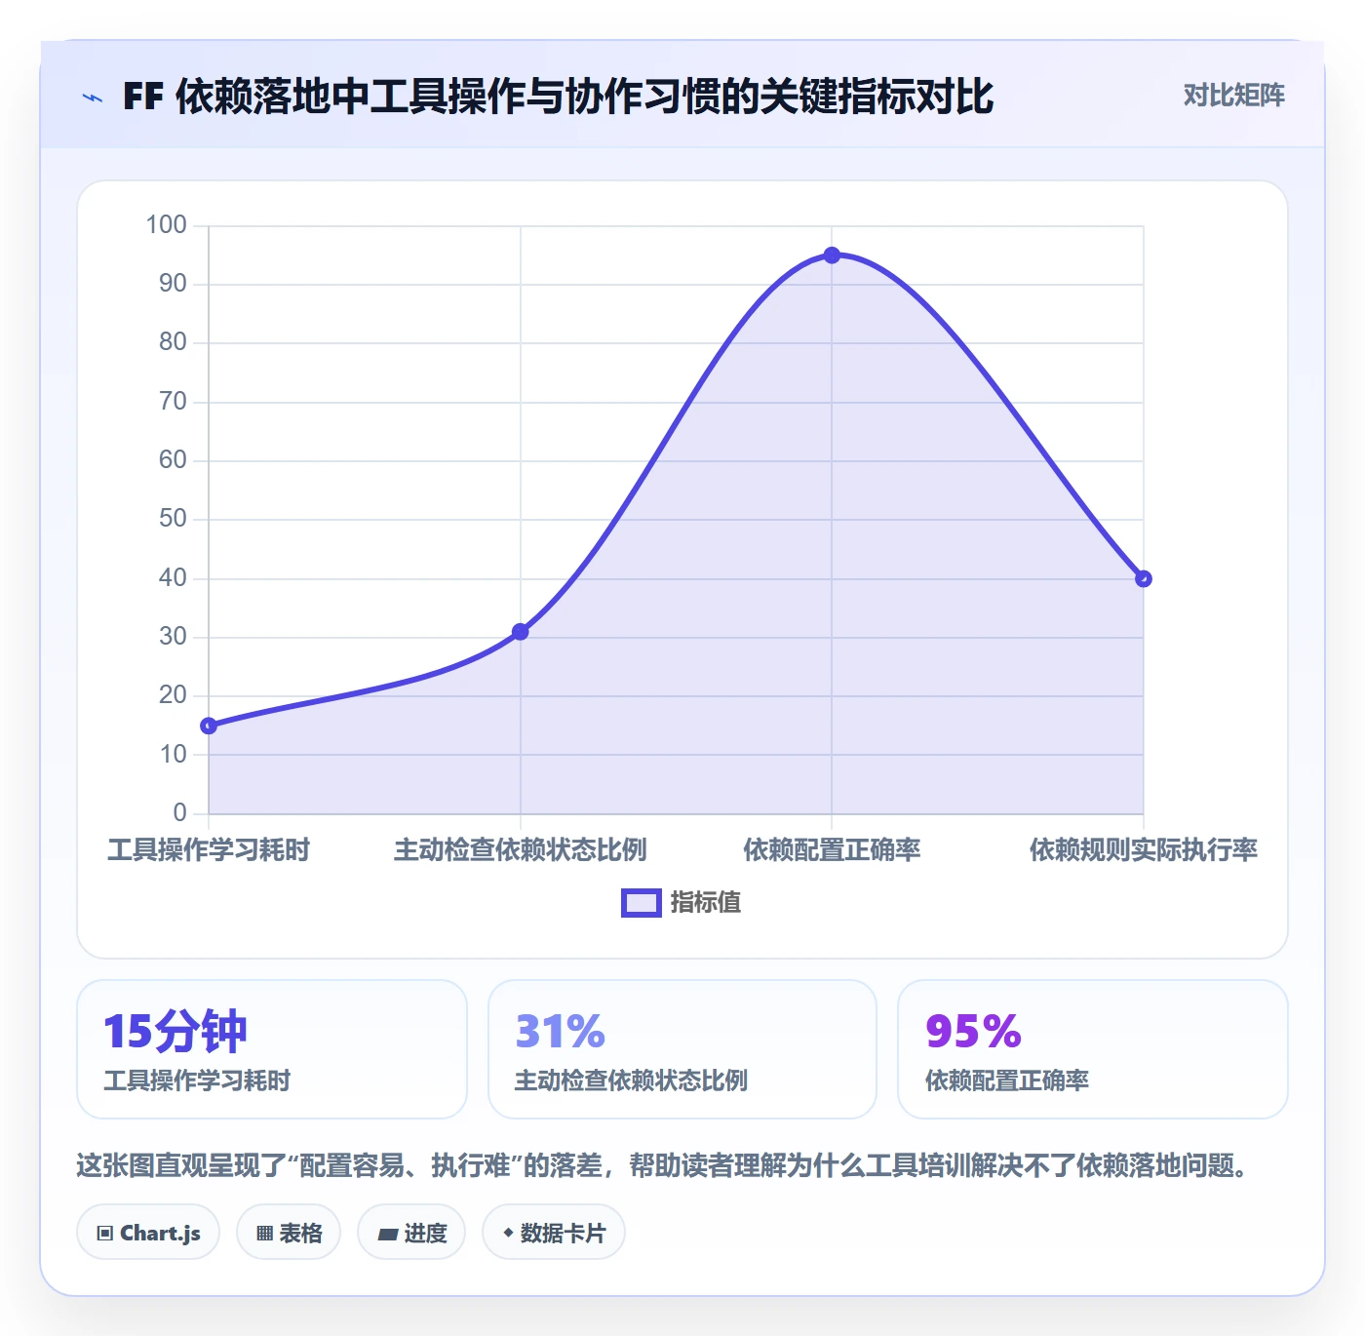
Task: Click the bar icon in the 进度 chip
Action: (387, 1235)
